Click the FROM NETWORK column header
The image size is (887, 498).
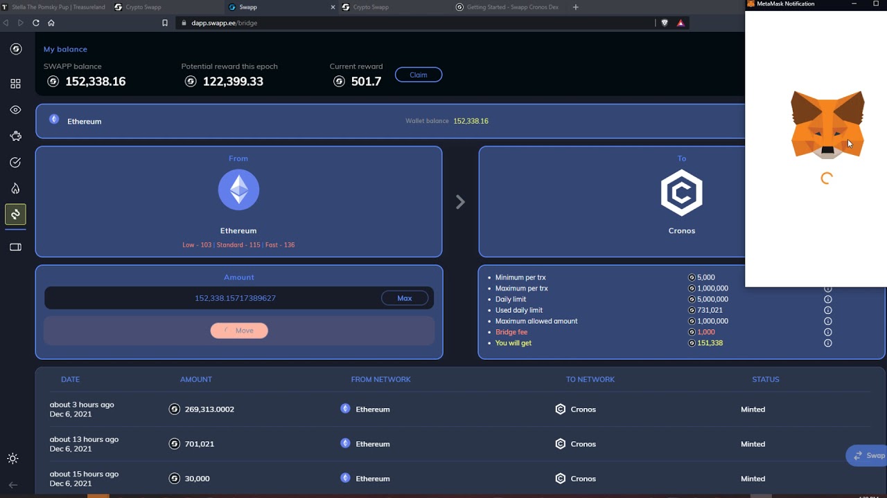pos(380,379)
